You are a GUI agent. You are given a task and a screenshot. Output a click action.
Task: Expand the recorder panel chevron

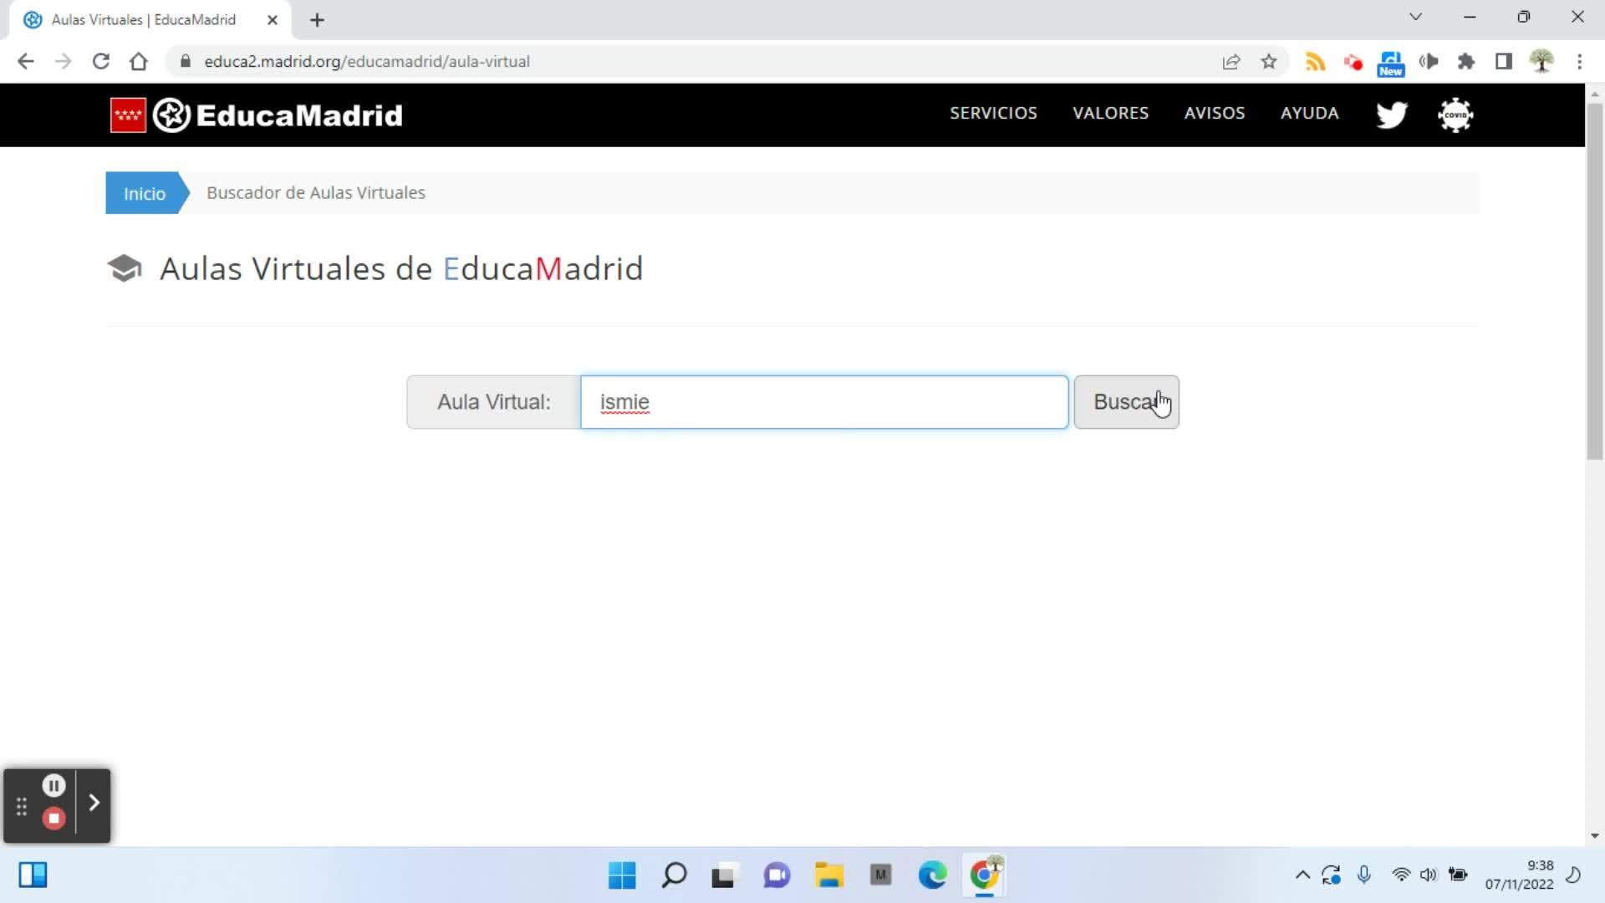(x=94, y=803)
